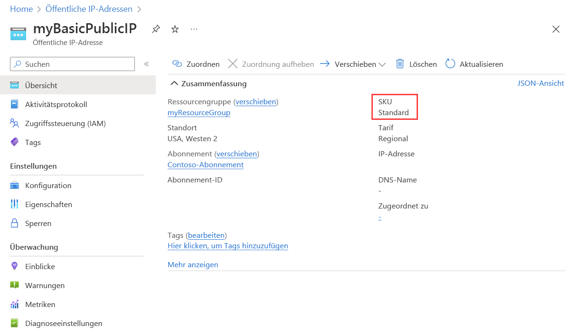
Task: Click the Suchen search field
Action: (x=73, y=64)
